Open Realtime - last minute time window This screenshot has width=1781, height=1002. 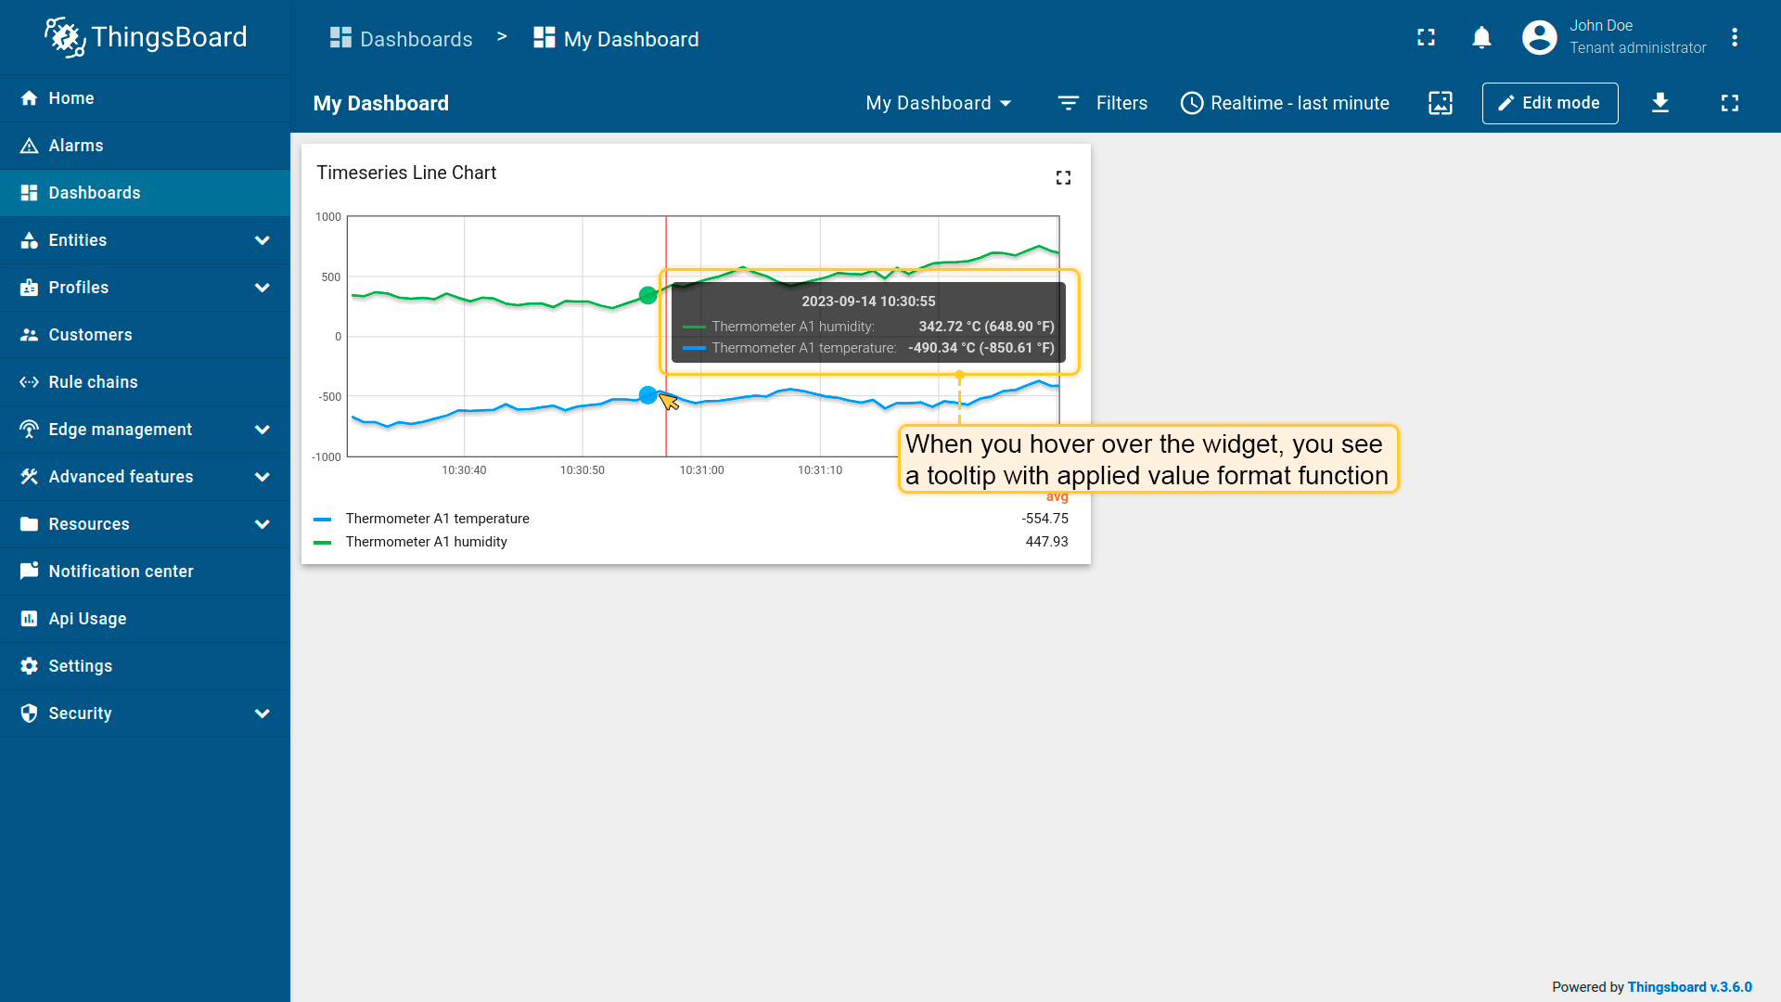pyautogui.click(x=1285, y=103)
